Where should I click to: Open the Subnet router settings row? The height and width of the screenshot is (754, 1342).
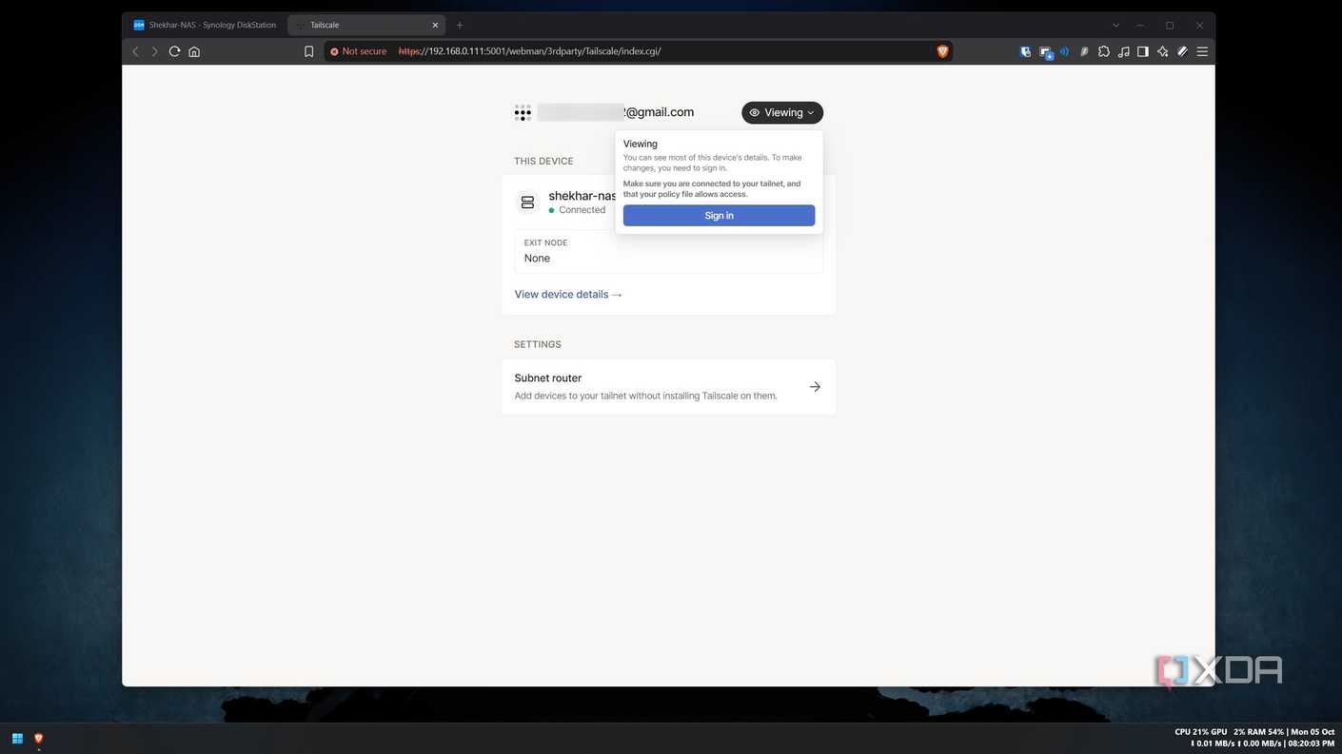point(669,387)
